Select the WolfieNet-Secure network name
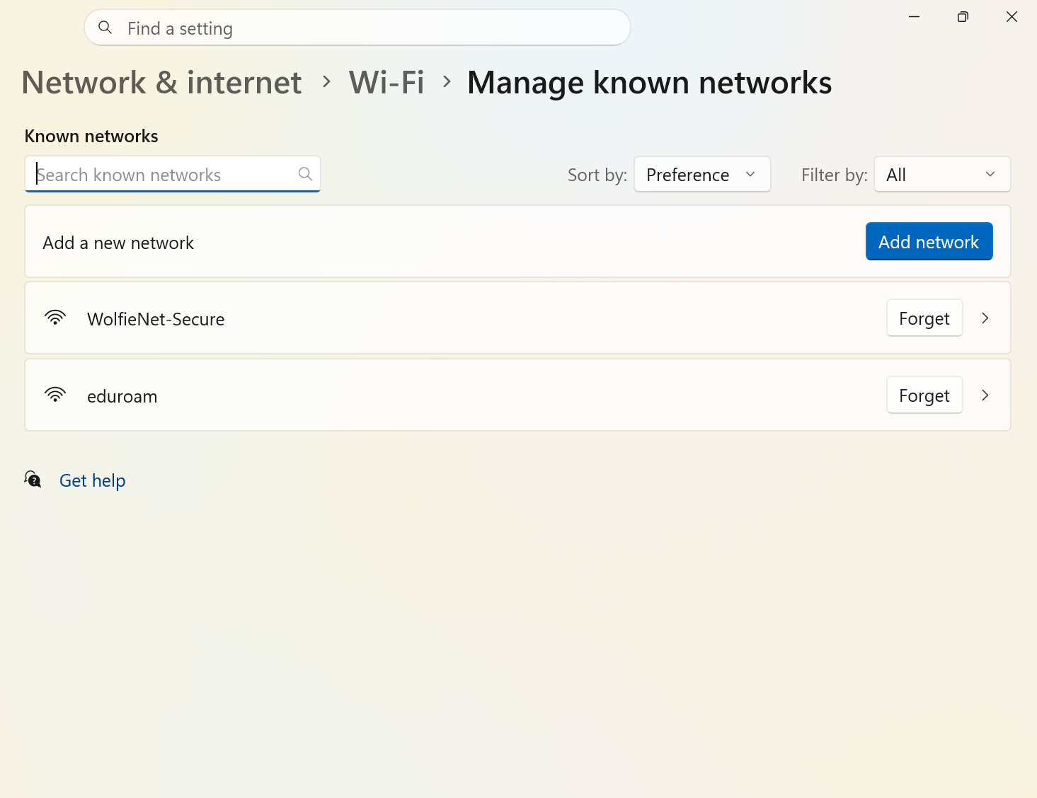 coord(156,319)
